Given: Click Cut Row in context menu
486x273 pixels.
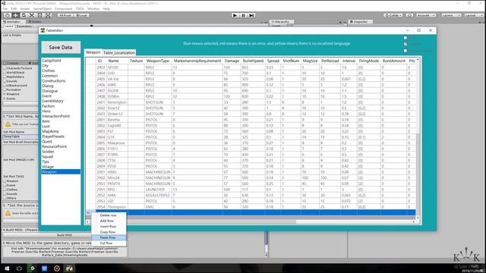Looking at the screenshot, I should point(109,243).
